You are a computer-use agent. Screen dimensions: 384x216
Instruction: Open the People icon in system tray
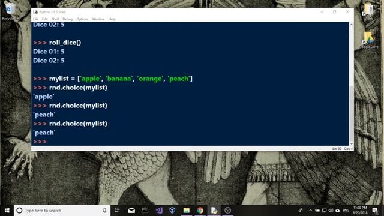[301, 211]
